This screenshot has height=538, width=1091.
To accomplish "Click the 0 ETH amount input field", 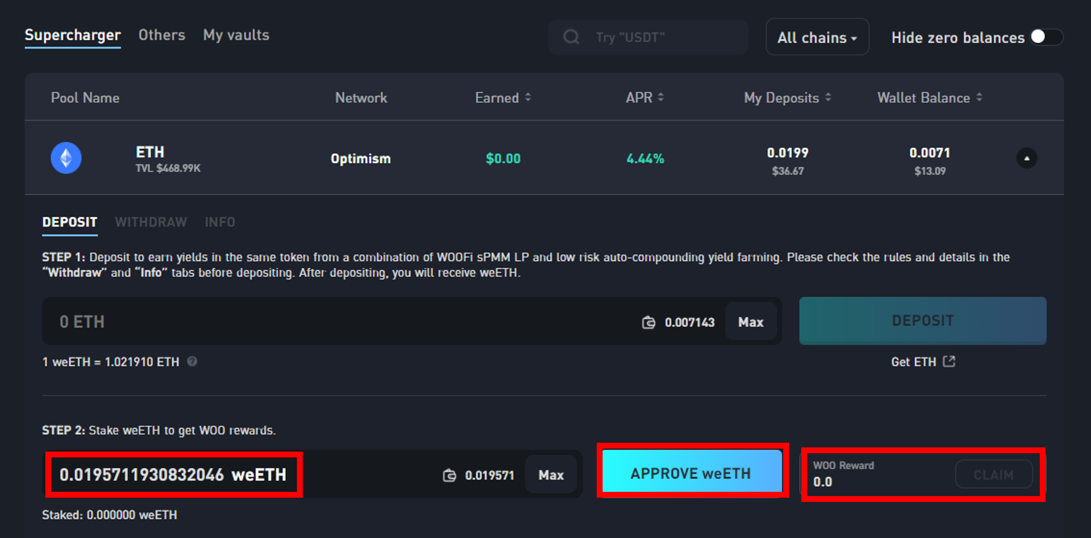I will click(x=296, y=322).
